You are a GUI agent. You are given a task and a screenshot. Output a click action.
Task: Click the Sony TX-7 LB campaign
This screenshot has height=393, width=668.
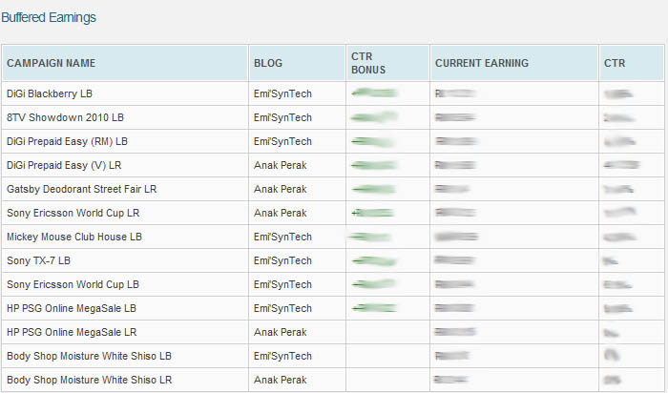point(38,260)
